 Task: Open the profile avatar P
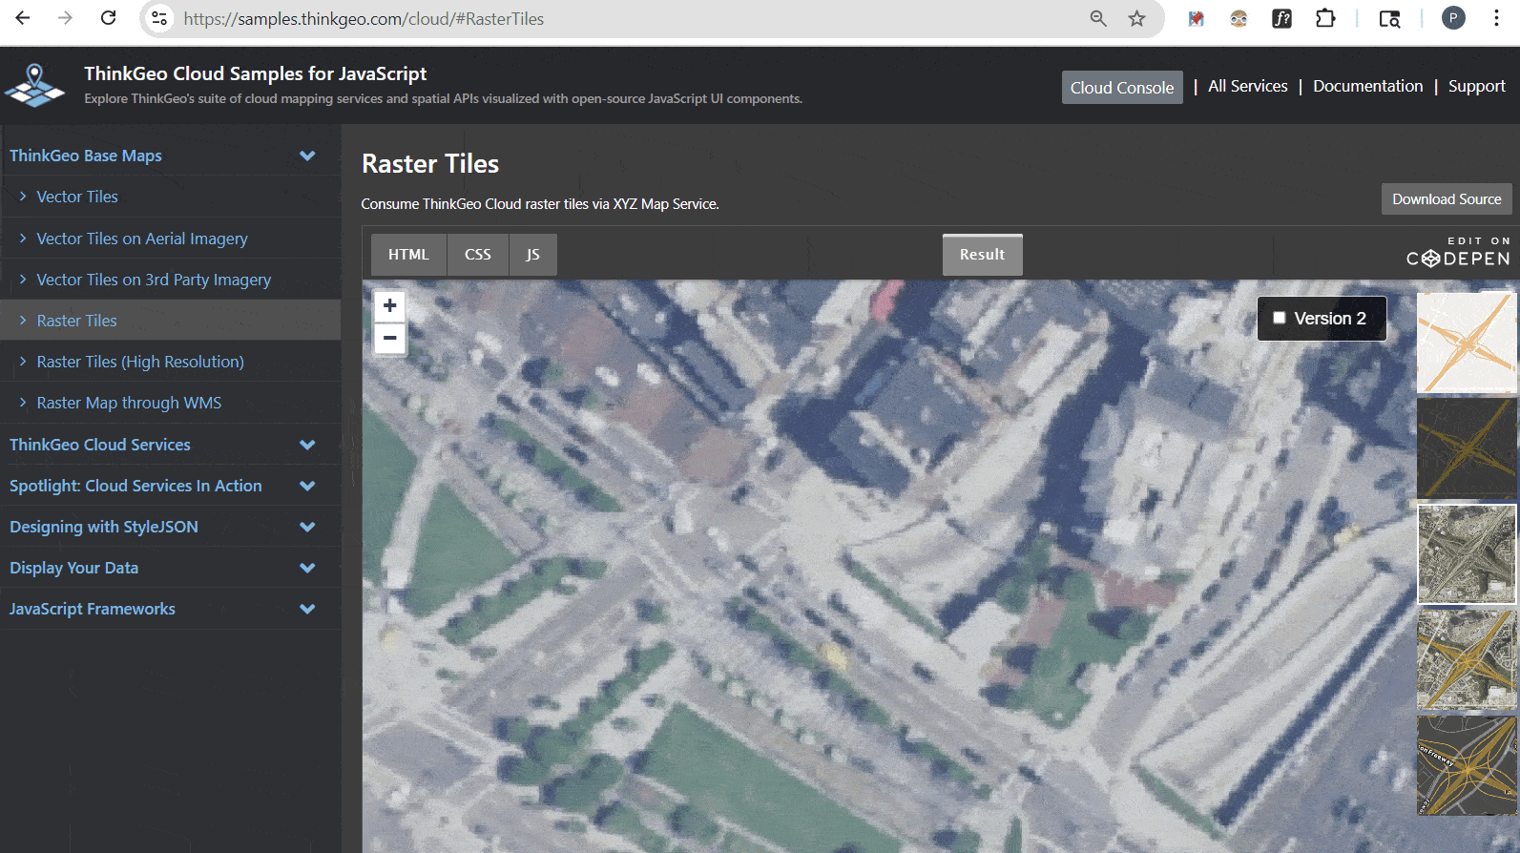tap(1453, 18)
